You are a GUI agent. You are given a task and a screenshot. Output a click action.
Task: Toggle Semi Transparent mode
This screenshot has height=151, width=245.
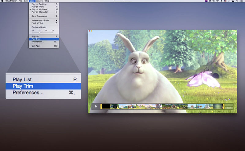(44, 16)
